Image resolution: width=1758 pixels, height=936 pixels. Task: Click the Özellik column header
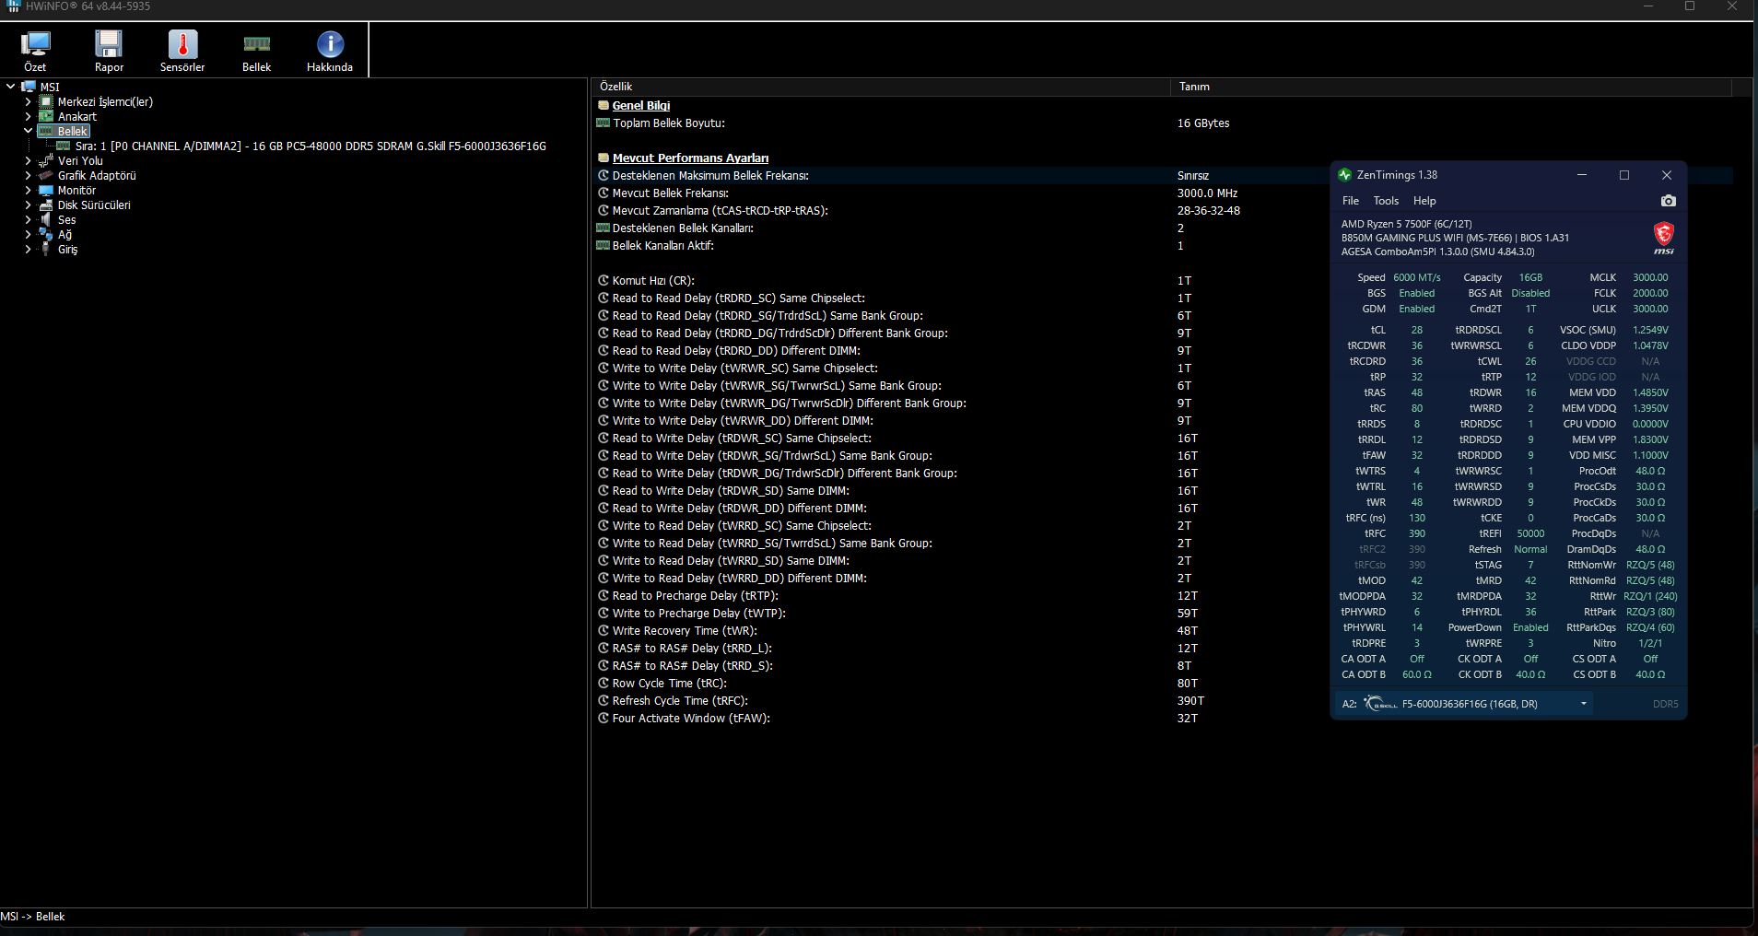(882, 87)
